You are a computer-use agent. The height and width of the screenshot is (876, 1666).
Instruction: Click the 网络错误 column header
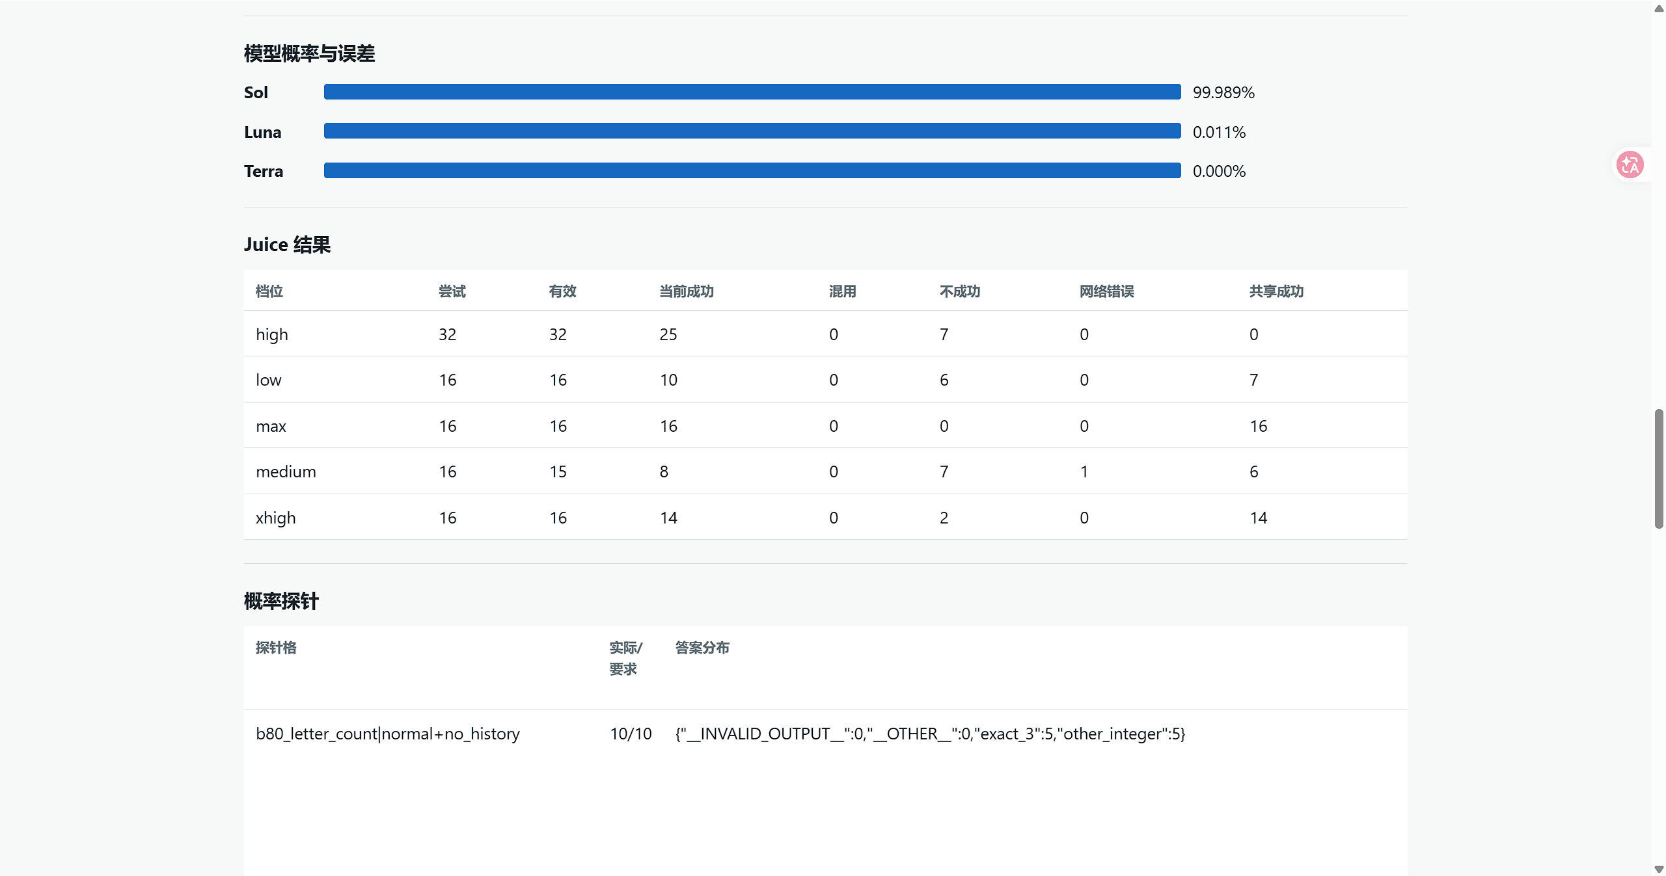coord(1107,291)
